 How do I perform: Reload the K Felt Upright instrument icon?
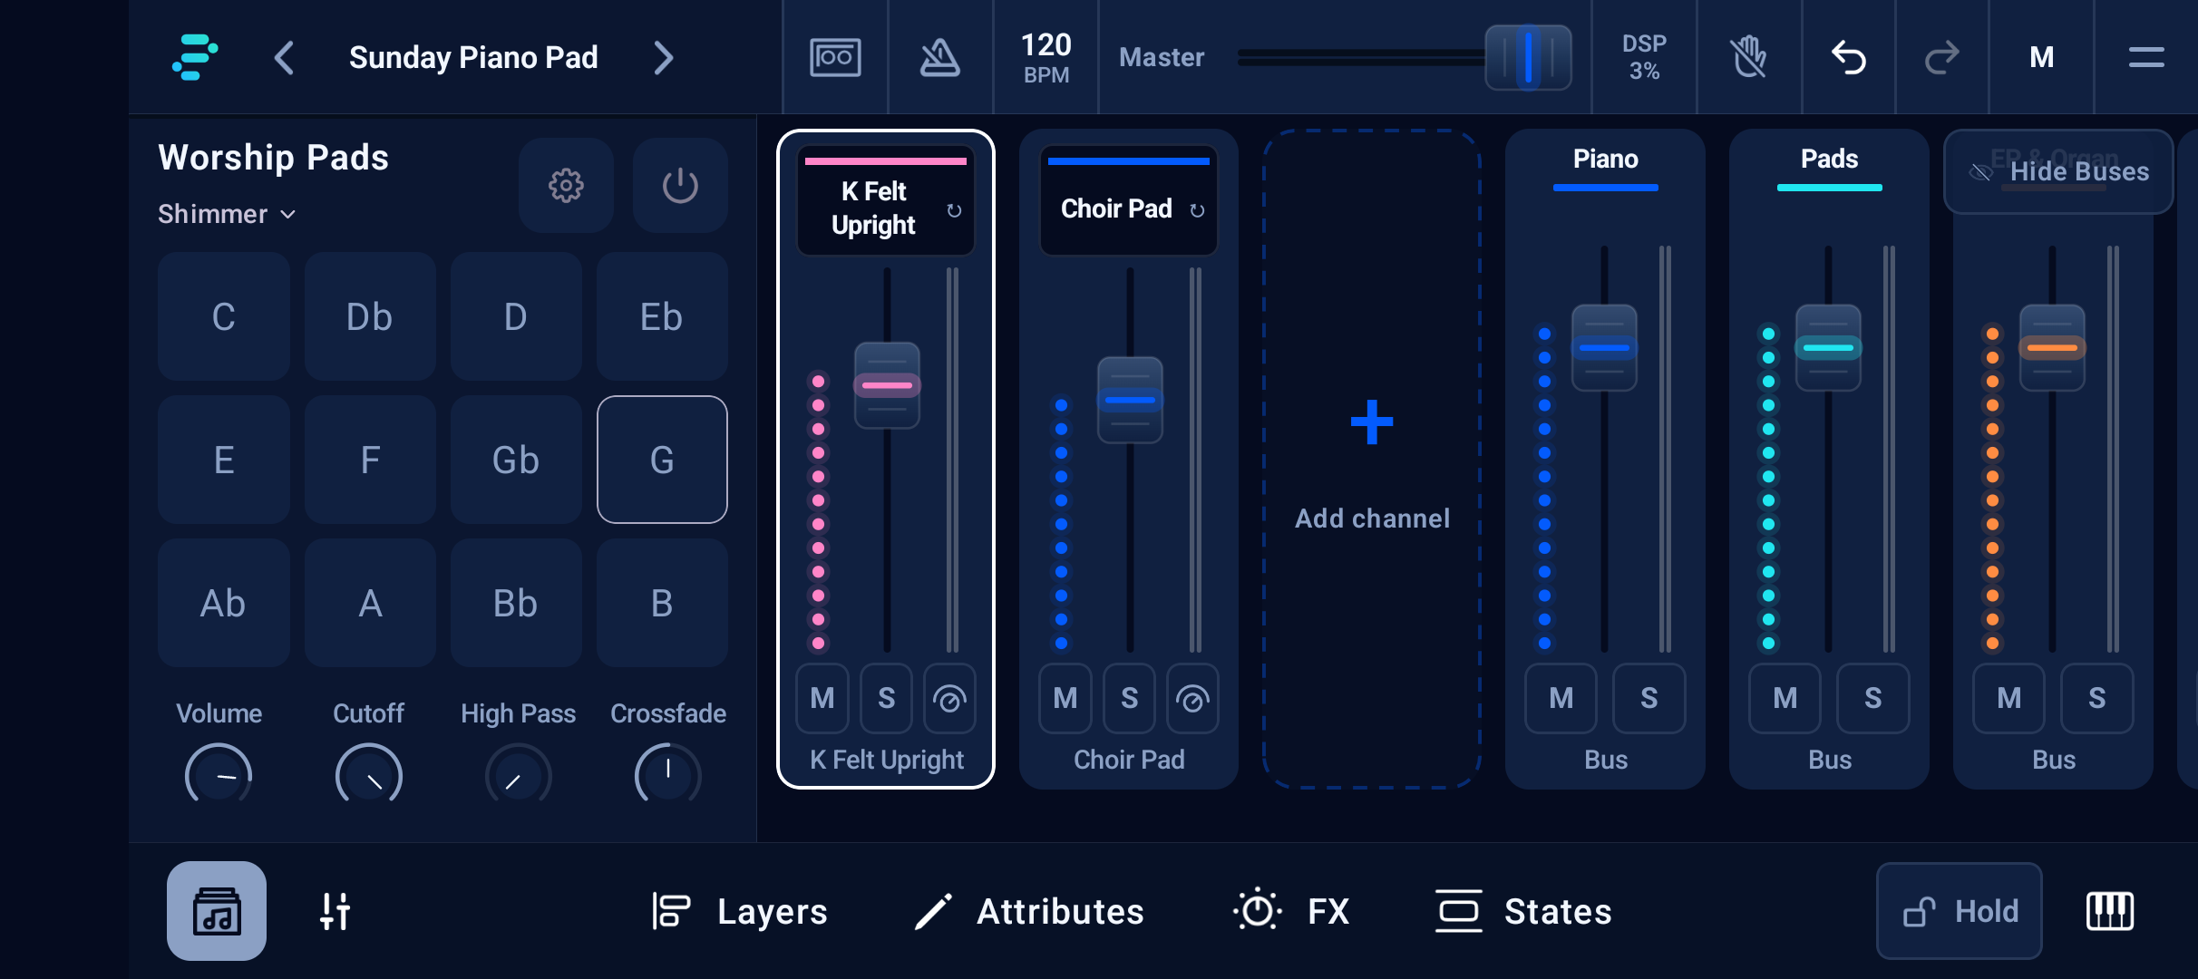coord(954,210)
